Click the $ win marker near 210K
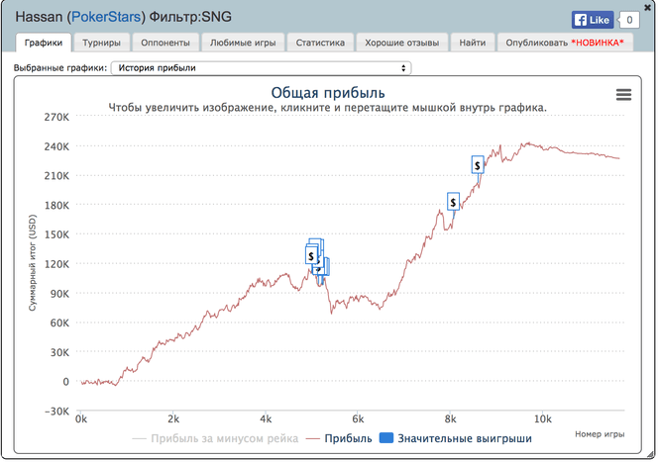This screenshot has width=658, height=462. pos(477,165)
